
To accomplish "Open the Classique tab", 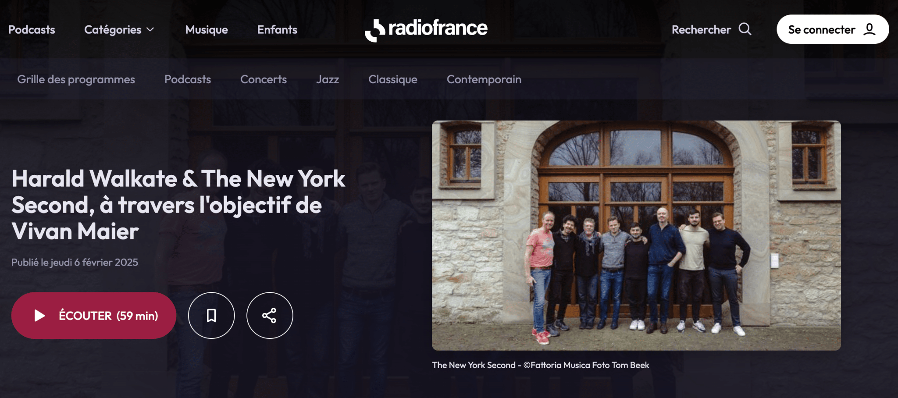I will pos(393,79).
